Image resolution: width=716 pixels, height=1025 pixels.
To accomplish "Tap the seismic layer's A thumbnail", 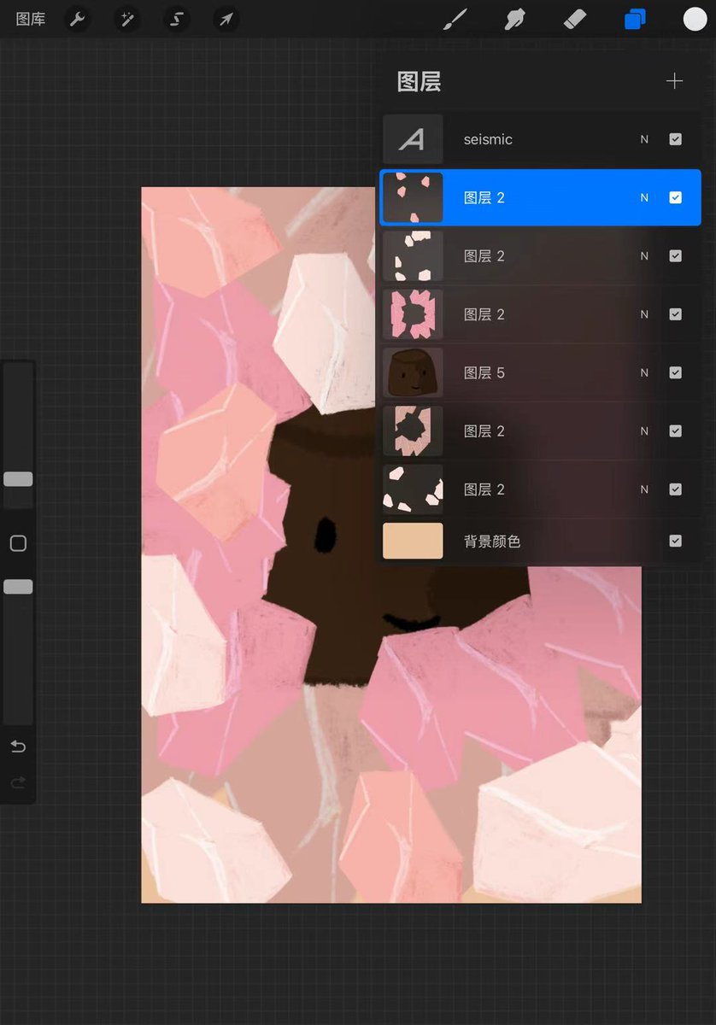I will [413, 139].
